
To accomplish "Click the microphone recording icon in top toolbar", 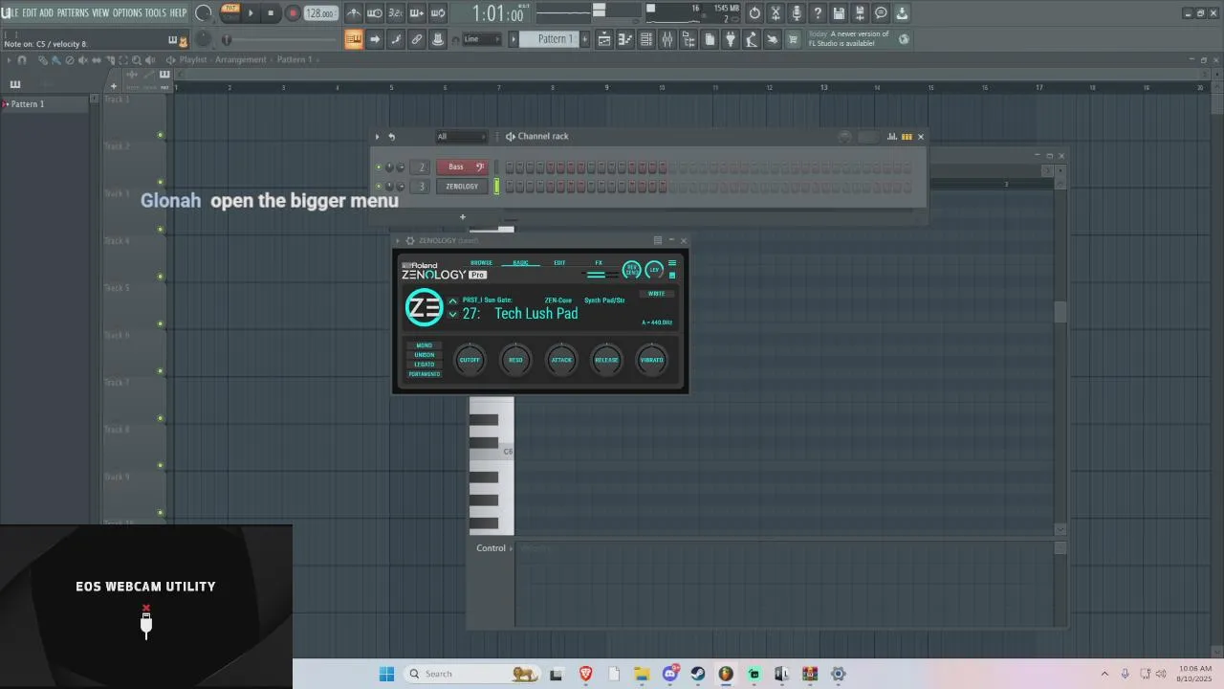I will pyautogui.click(x=797, y=13).
